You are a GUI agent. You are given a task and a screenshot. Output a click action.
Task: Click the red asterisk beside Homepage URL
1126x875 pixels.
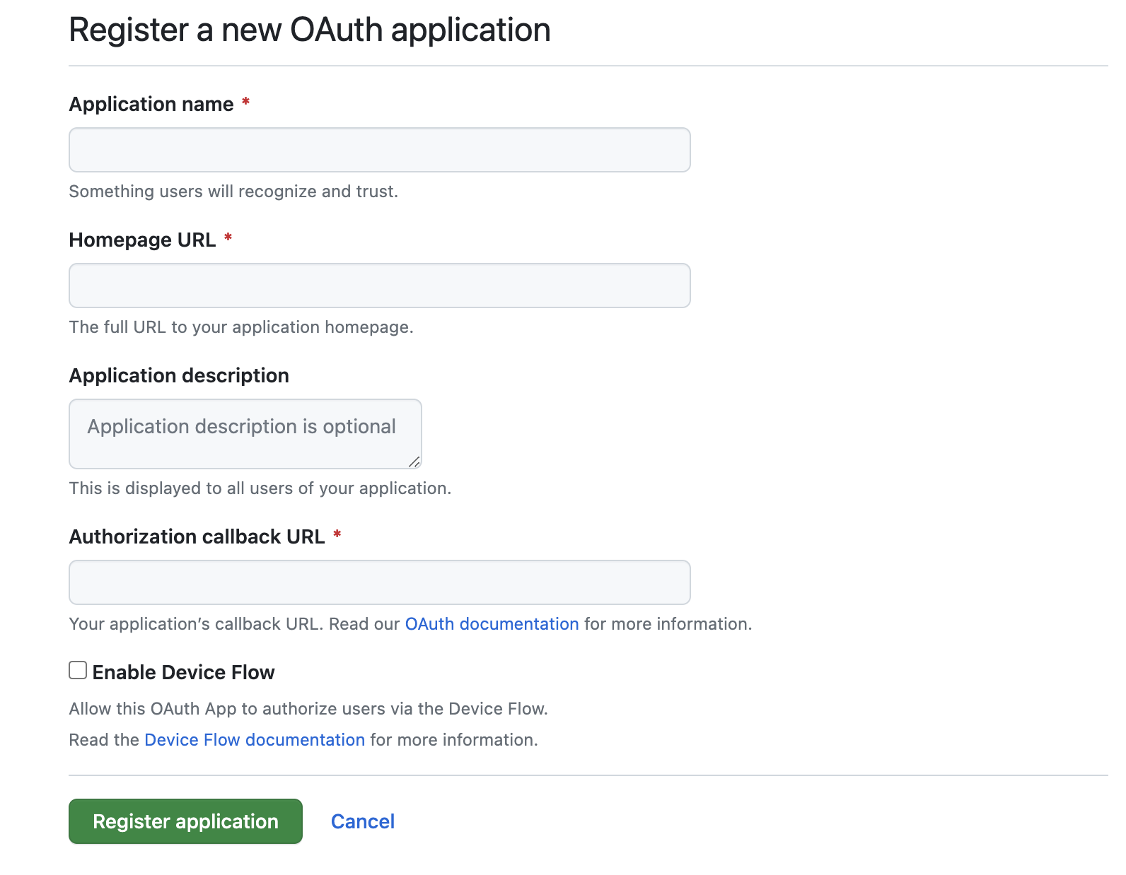[x=228, y=238]
